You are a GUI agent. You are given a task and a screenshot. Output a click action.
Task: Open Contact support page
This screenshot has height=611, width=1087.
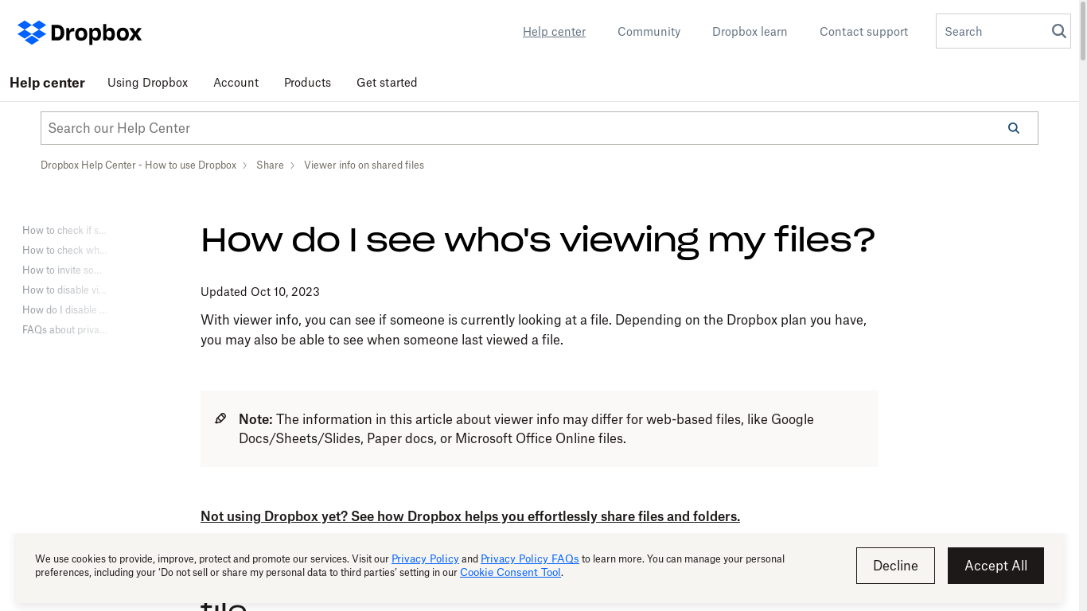point(863,32)
